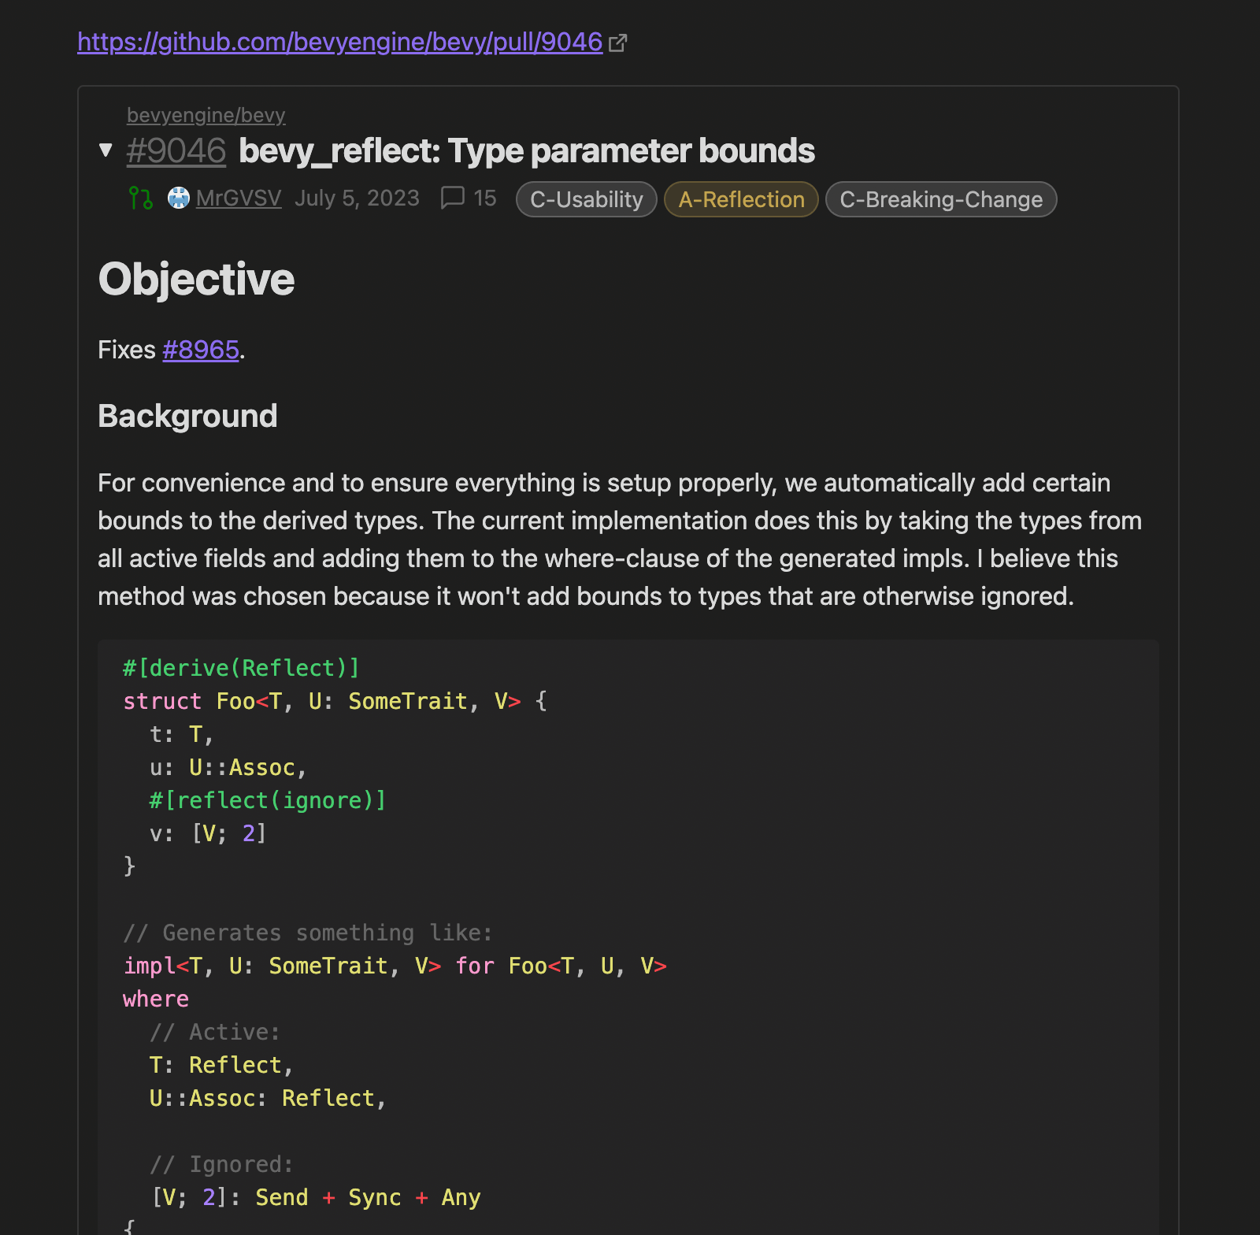The image size is (1260, 1235).
Task: Click the #[derive(Reflect)] code line
Action: [x=241, y=668]
